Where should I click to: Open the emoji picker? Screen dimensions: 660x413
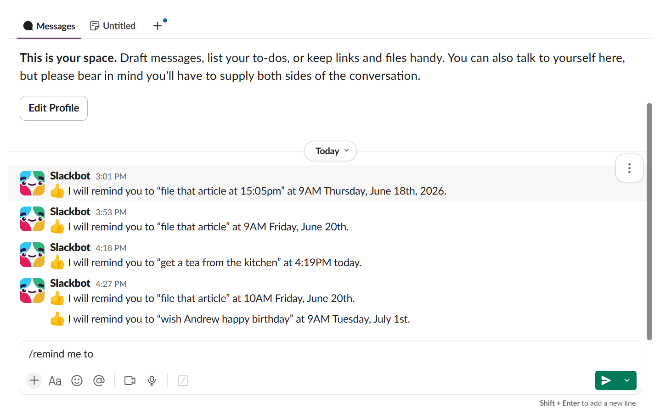pyautogui.click(x=77, y=381)
